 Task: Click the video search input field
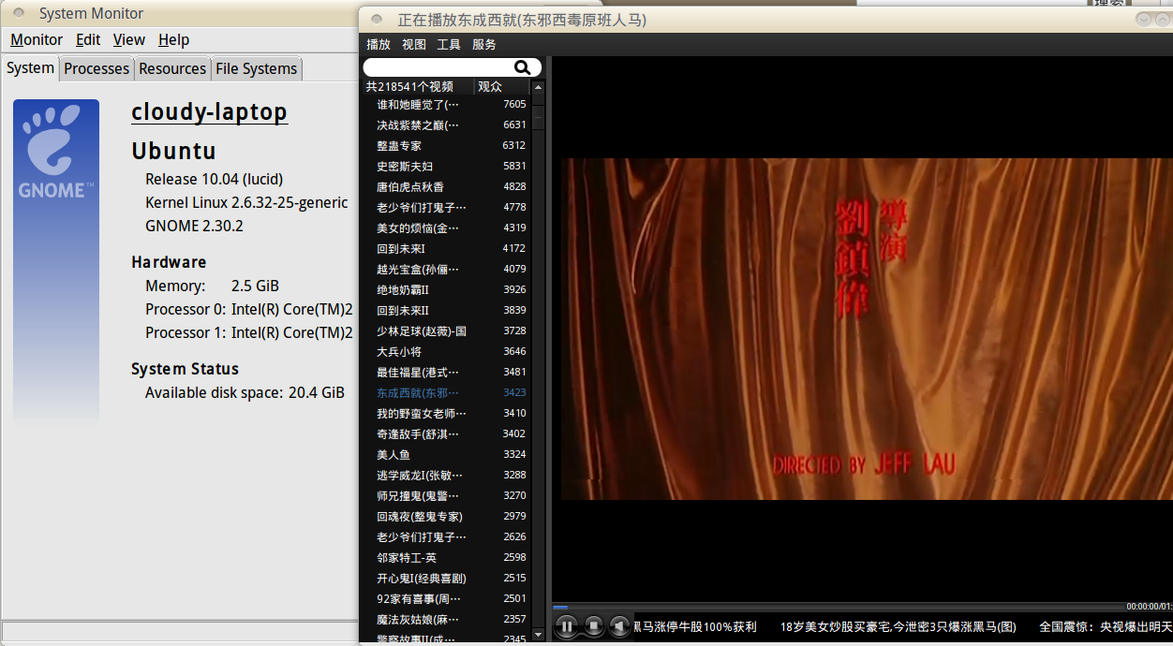[x=452, y=67]
